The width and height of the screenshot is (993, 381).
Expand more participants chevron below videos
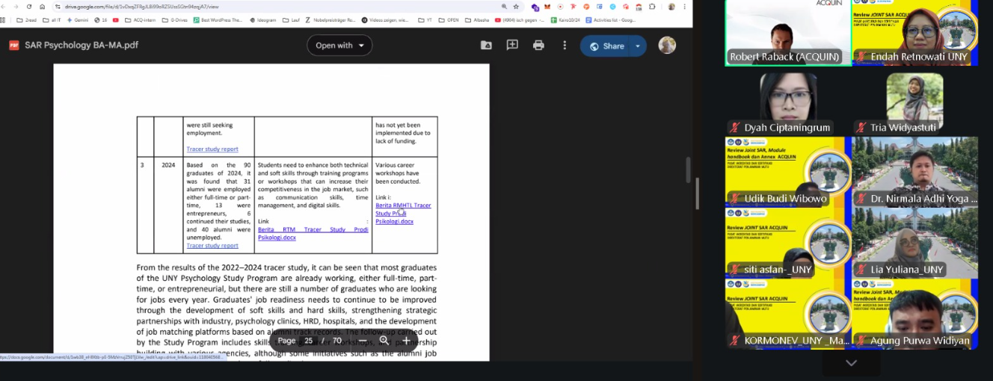point(851,363)
